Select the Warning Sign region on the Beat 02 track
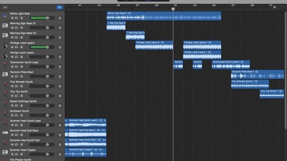The width and height of the screenshot is (287, 161). pyautogui.click(x=135, y=35)
